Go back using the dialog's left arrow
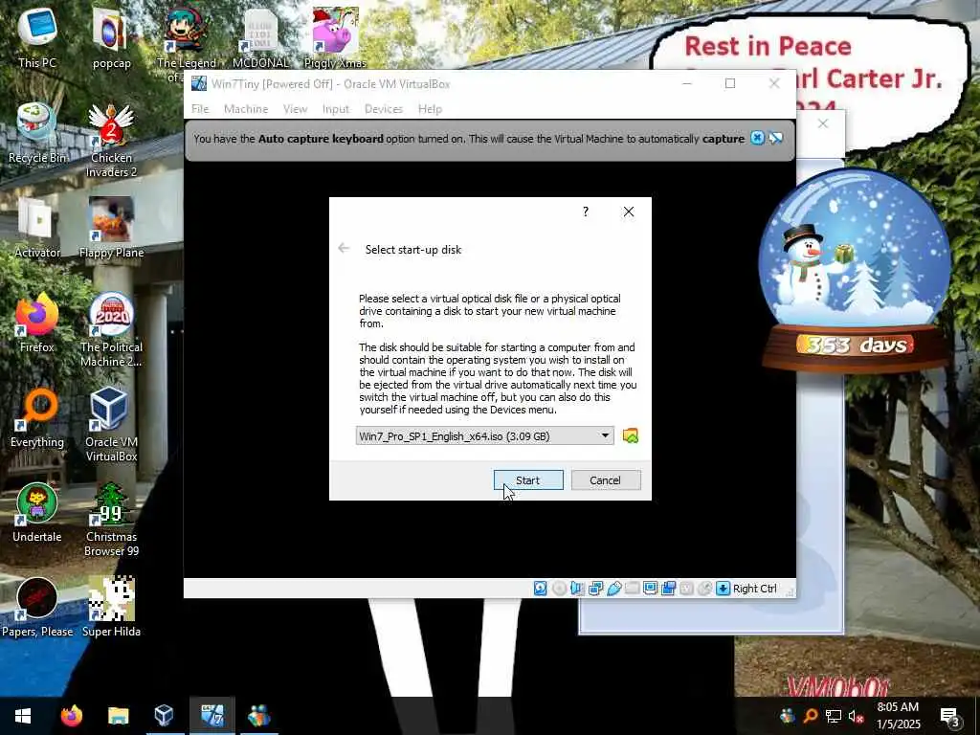Viewport: 980px width, 735px height. coord(344,249)
